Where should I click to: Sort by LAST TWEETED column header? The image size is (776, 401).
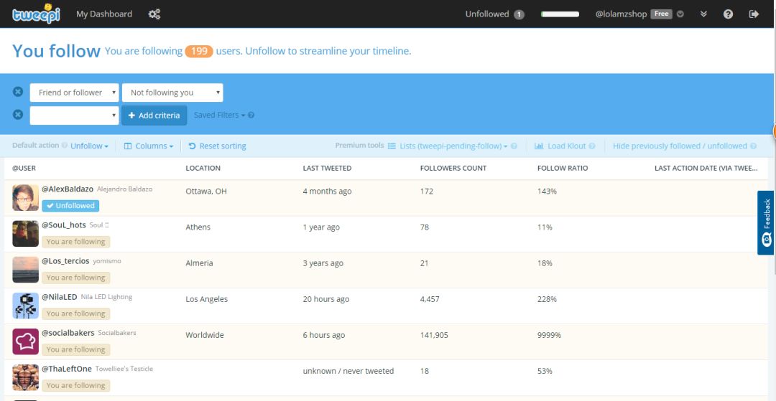click(327, 169)
